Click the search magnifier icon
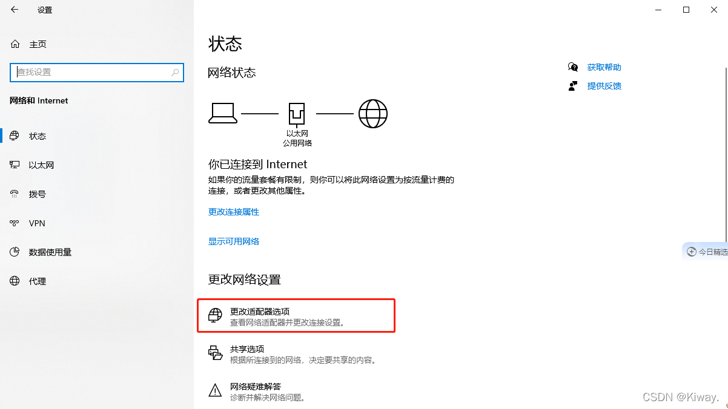This screenshot has width=728, height=409. [176, 72]
